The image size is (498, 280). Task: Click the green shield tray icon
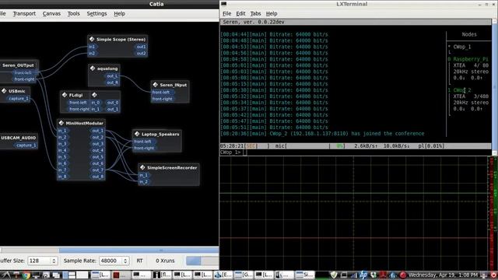click(334, 275)
